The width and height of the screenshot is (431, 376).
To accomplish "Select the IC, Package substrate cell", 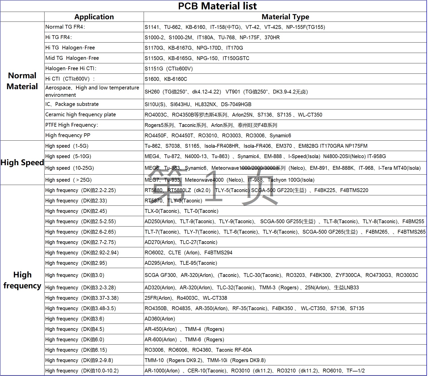I will click(x=94, y=104).
